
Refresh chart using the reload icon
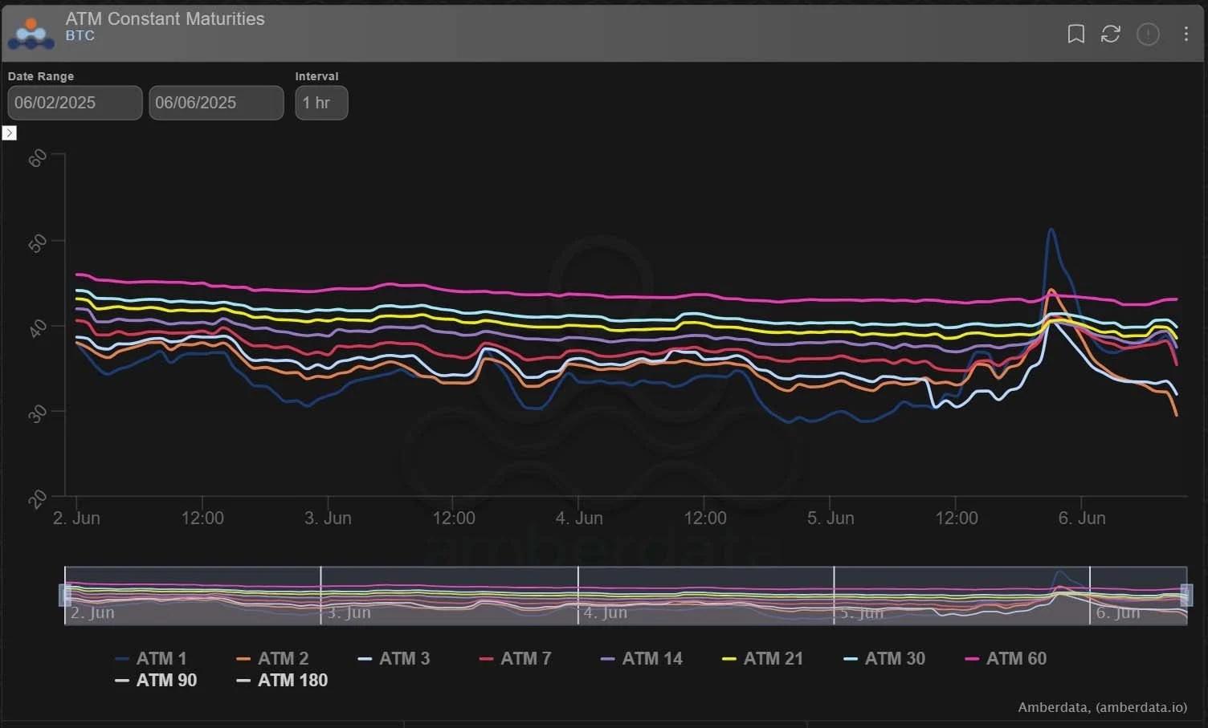point(1111,34)
